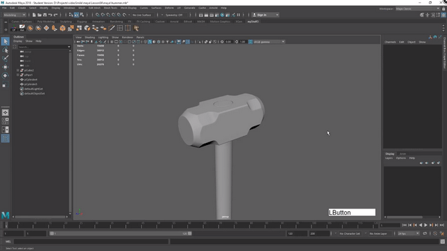Open the Modeling menu set dropdown
The image size is (447, 251).
click(14, 15)
